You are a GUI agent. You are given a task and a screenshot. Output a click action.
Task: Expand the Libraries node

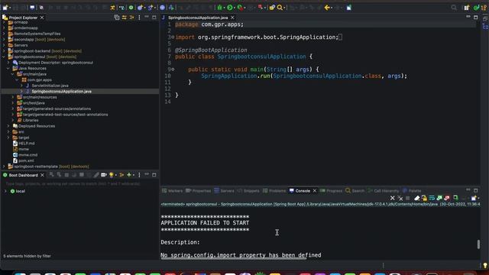pos(13,120)
